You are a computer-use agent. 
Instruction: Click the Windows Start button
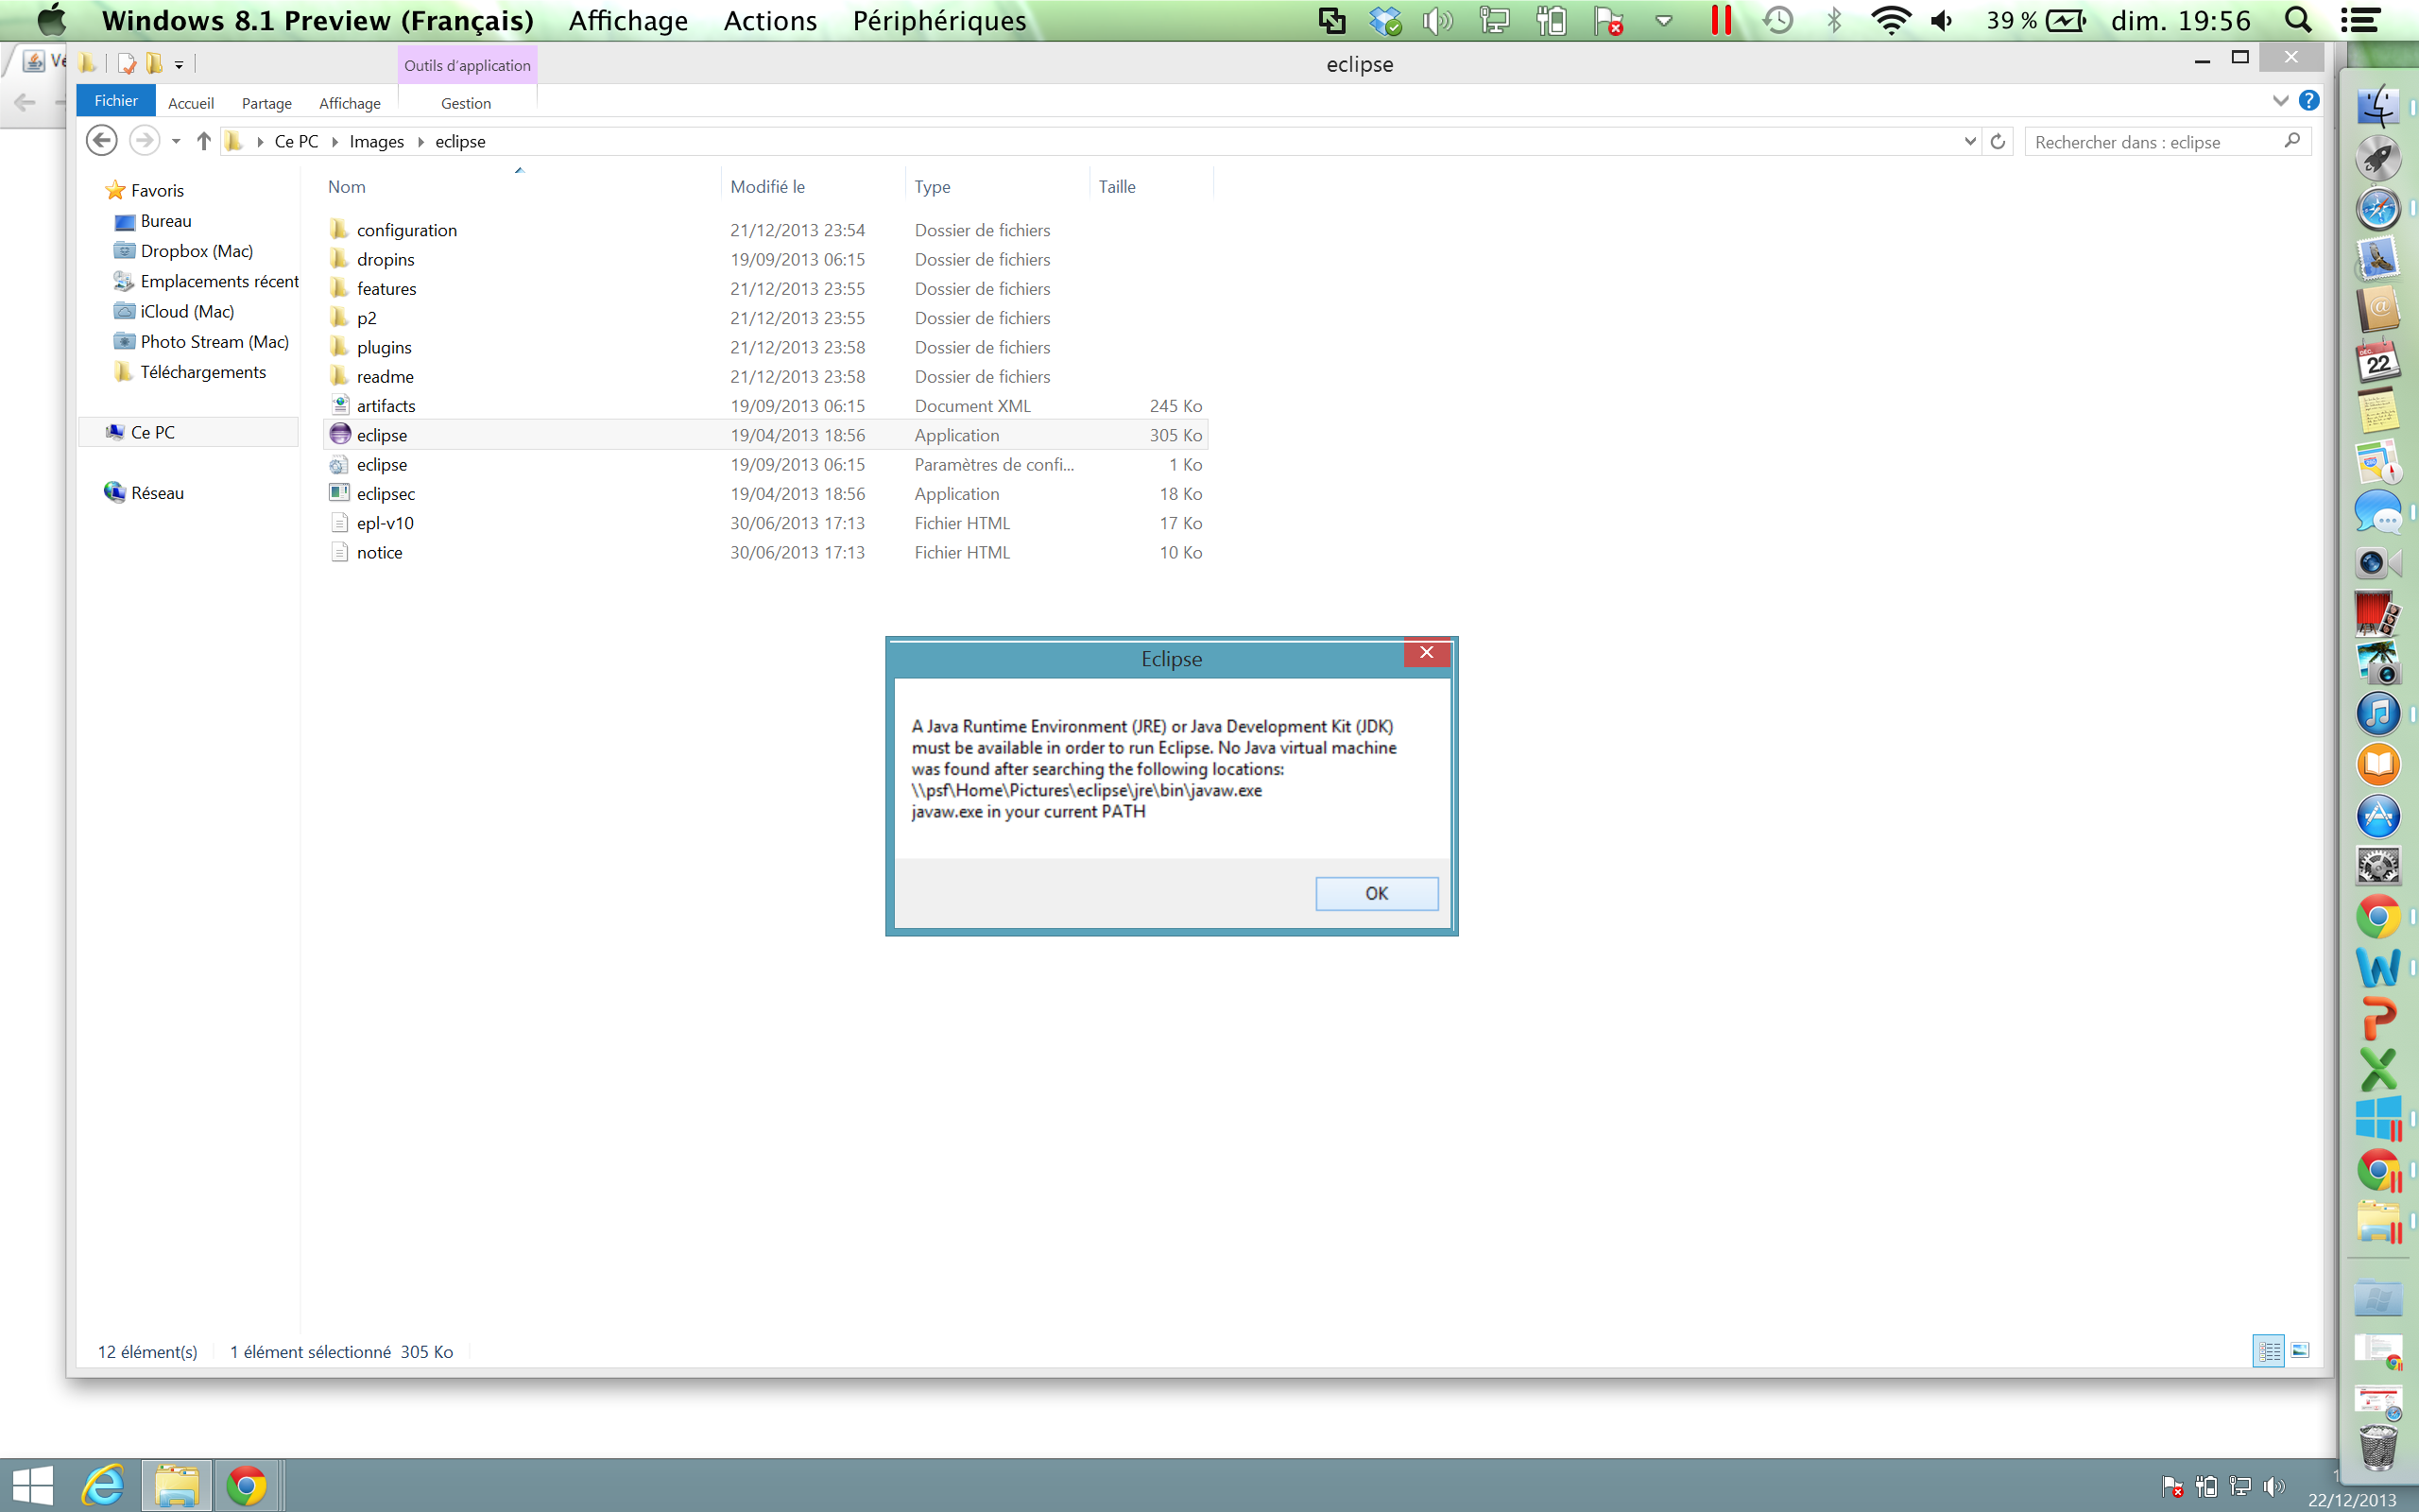click(x=32, y=1486)
